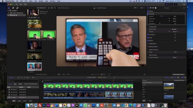The height and width of the screenshot is (108, 193).
Task: Select the Gaussian effect thumbnail in Effects browser
Action: [x=169, y=86]
